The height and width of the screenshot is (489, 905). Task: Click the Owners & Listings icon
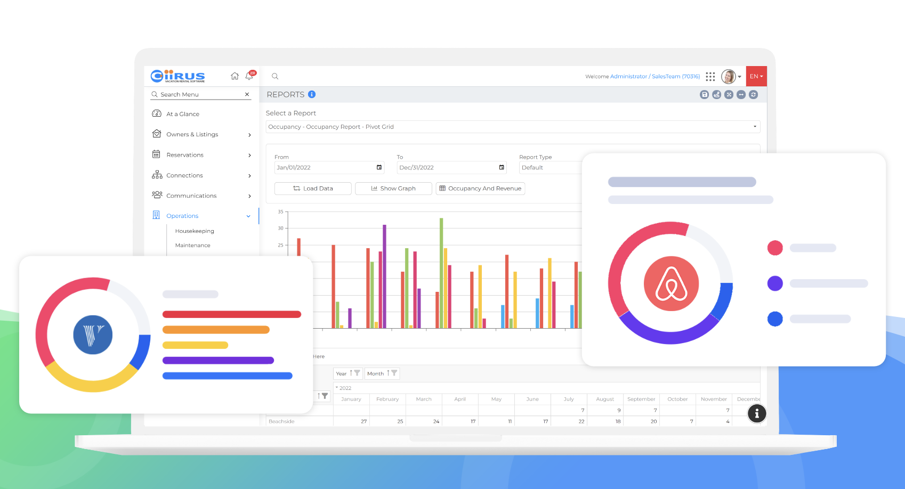coord(157,134)
